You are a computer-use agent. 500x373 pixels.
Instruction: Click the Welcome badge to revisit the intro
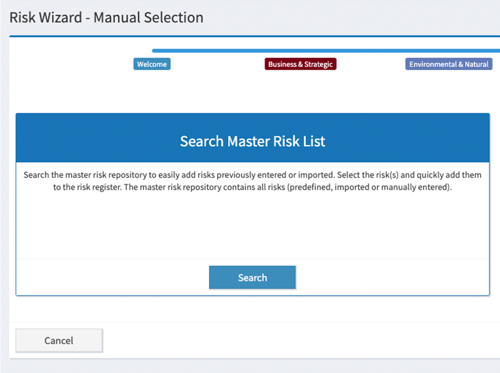152,64
